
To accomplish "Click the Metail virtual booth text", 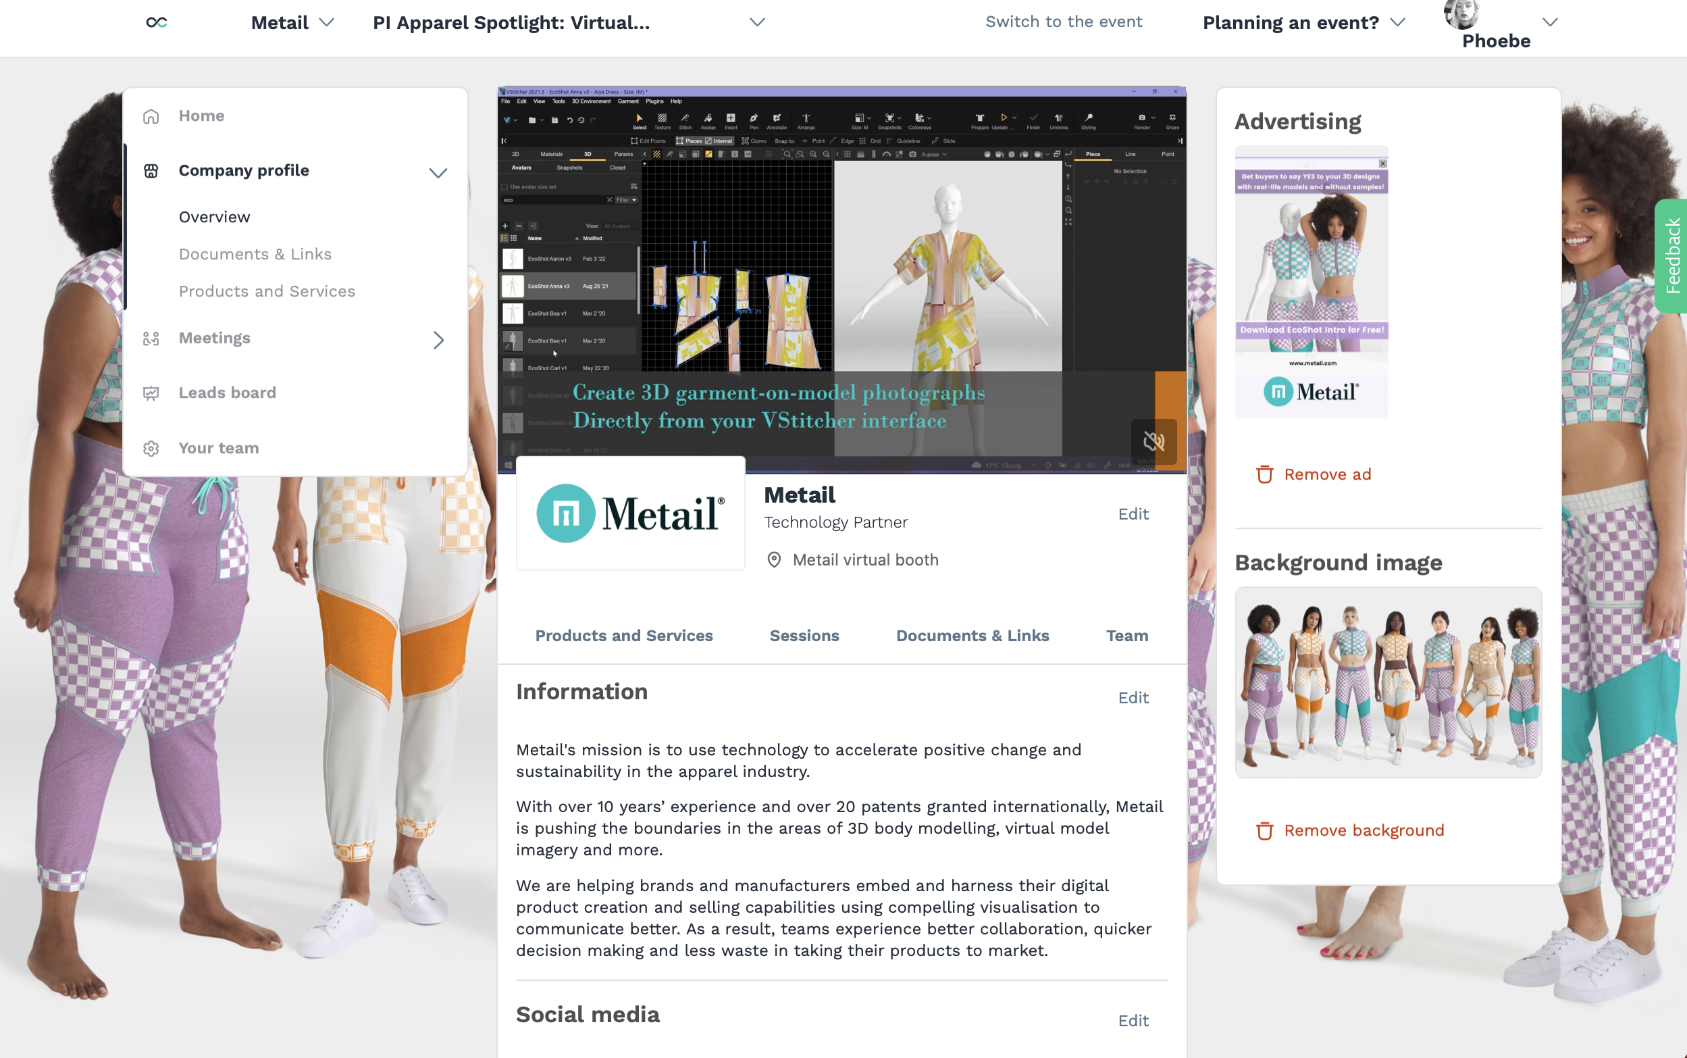I will [865, 560].
